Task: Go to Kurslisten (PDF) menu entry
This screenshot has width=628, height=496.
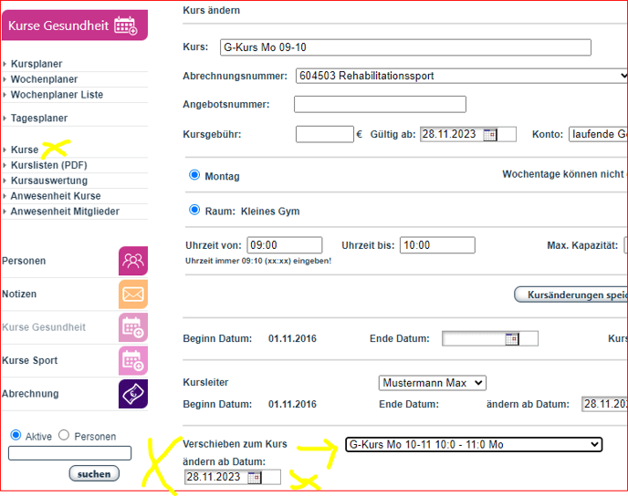Action: tap(48, 165)
